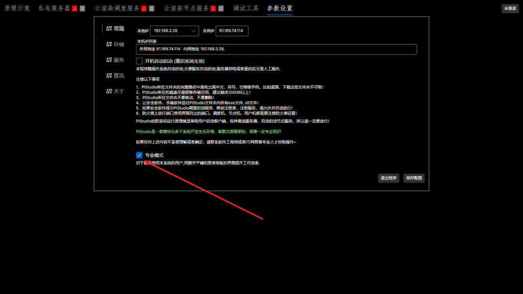This screenshot has height=294, width=523.
Task: Click the 未登录 login button
Action: point(510,9)
